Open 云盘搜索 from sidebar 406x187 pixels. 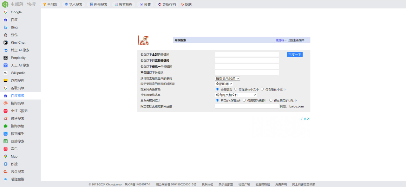pyautogui.click(x=20, y=171)
